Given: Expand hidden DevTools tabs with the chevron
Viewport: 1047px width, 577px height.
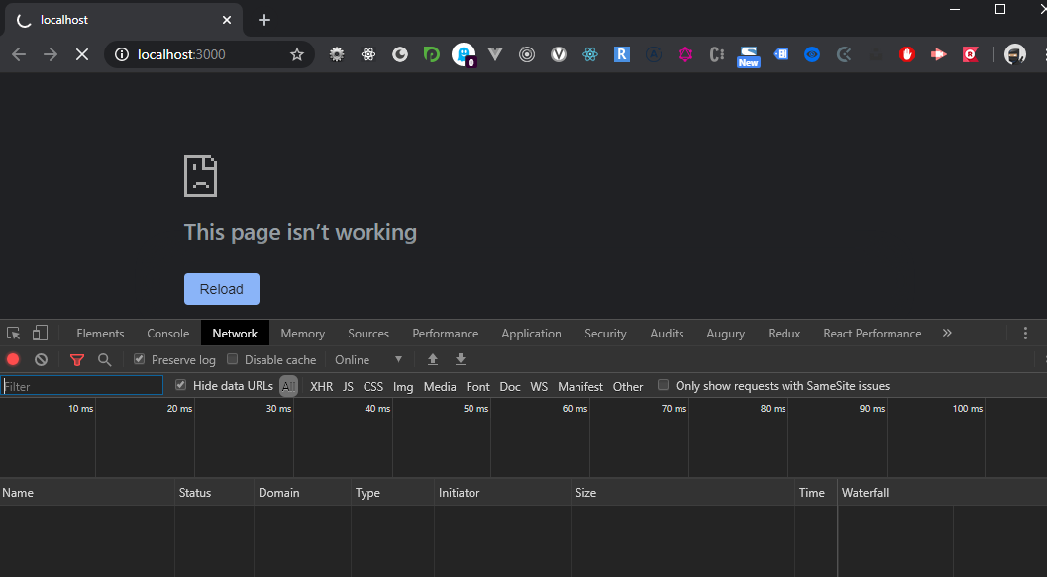Looking at the screenshot, I should 947,333.
